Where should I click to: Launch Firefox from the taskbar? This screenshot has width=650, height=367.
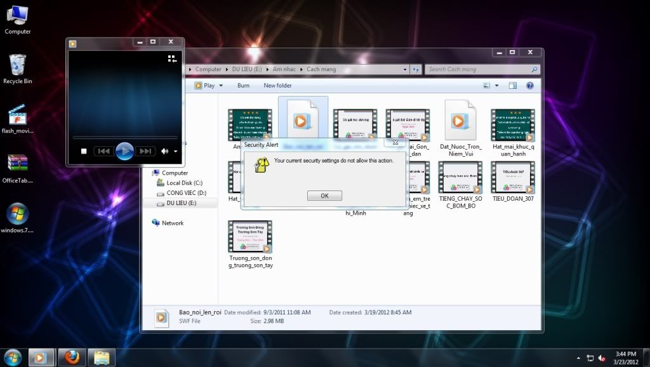(72, 357)
